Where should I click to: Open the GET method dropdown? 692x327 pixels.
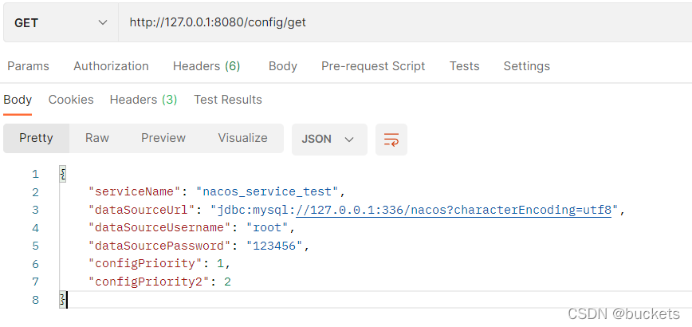pos(61,22)
